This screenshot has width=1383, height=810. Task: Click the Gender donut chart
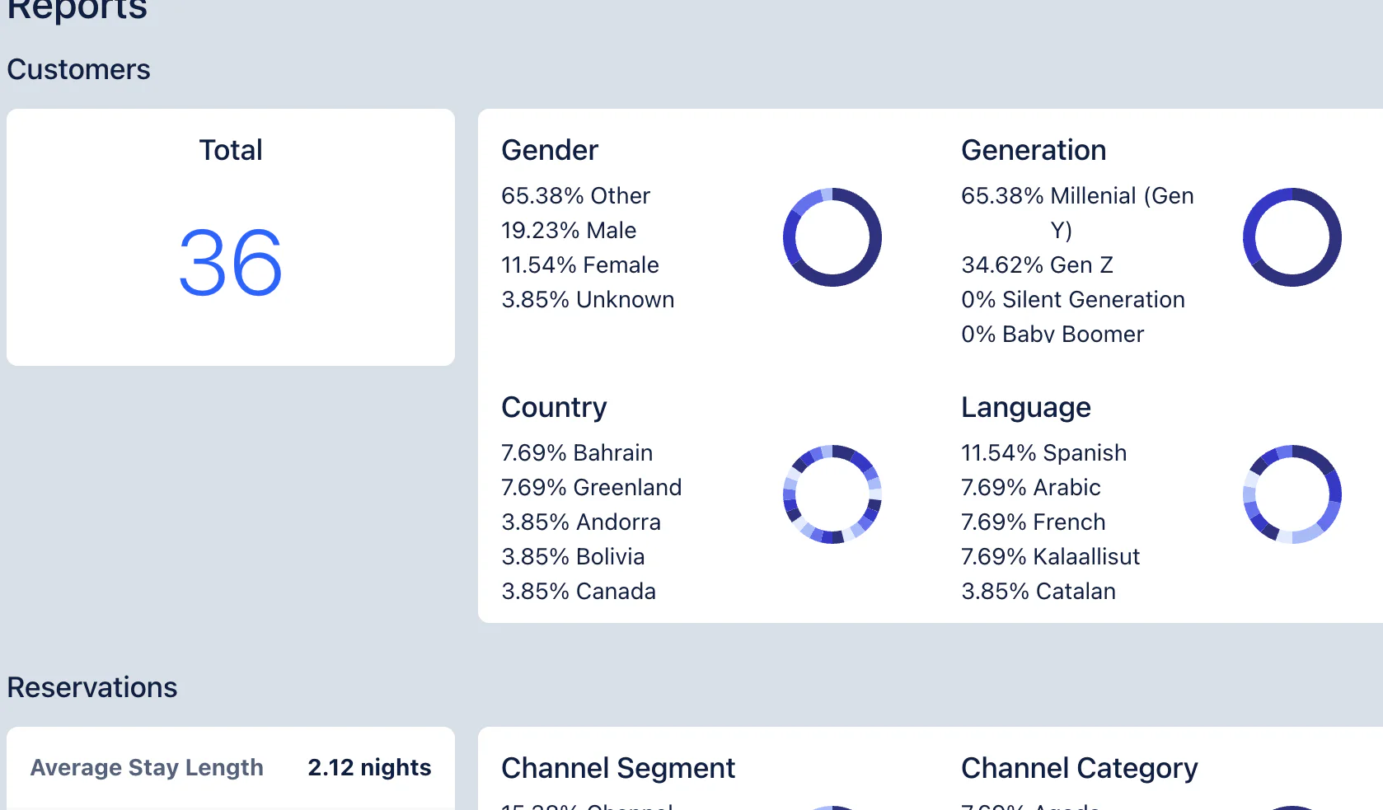click(832, 237)
